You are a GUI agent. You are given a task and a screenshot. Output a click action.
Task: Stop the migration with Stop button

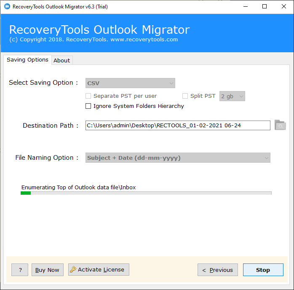click(263, 270)
